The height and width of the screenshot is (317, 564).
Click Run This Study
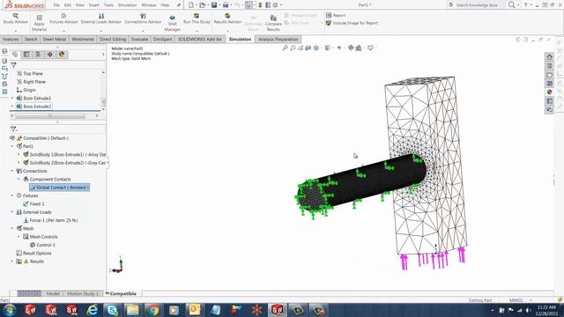pos(197,18)
